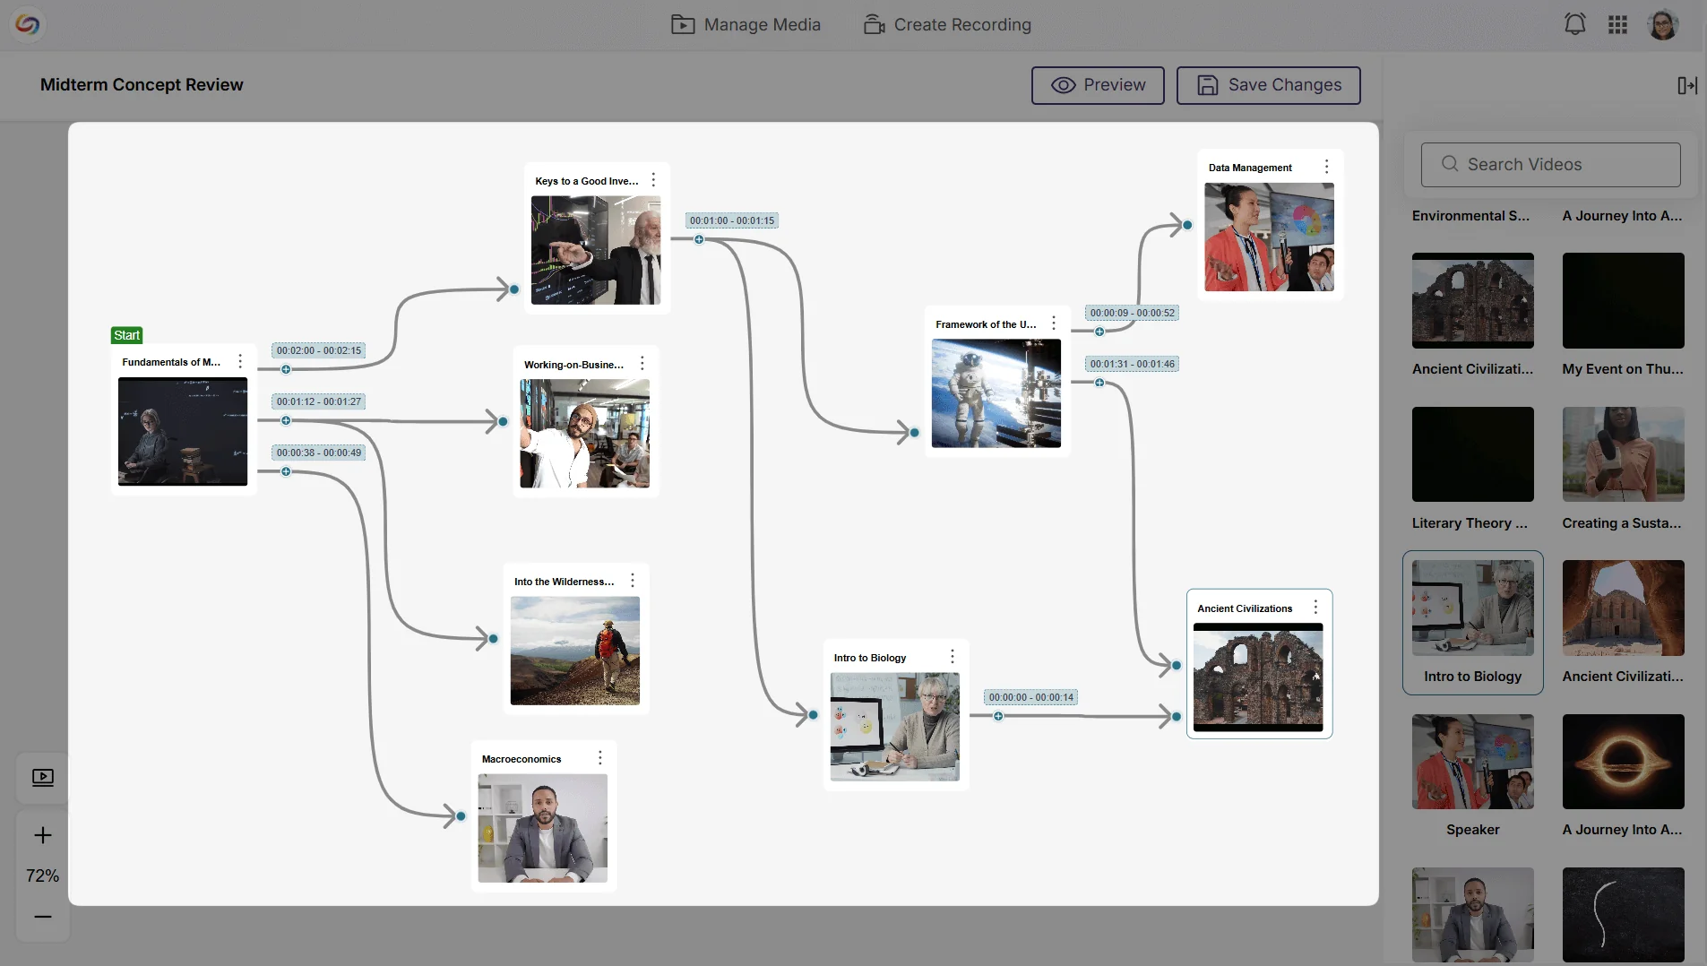Select the Speaker video thumbnail in library
This screenshot has width=1707, height=966.
(x=1472, y=762)
